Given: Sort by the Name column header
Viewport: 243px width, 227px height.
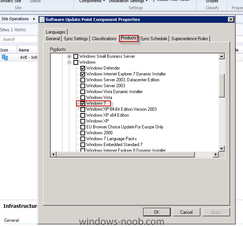Looking at the screenshot, I should 27,50.
